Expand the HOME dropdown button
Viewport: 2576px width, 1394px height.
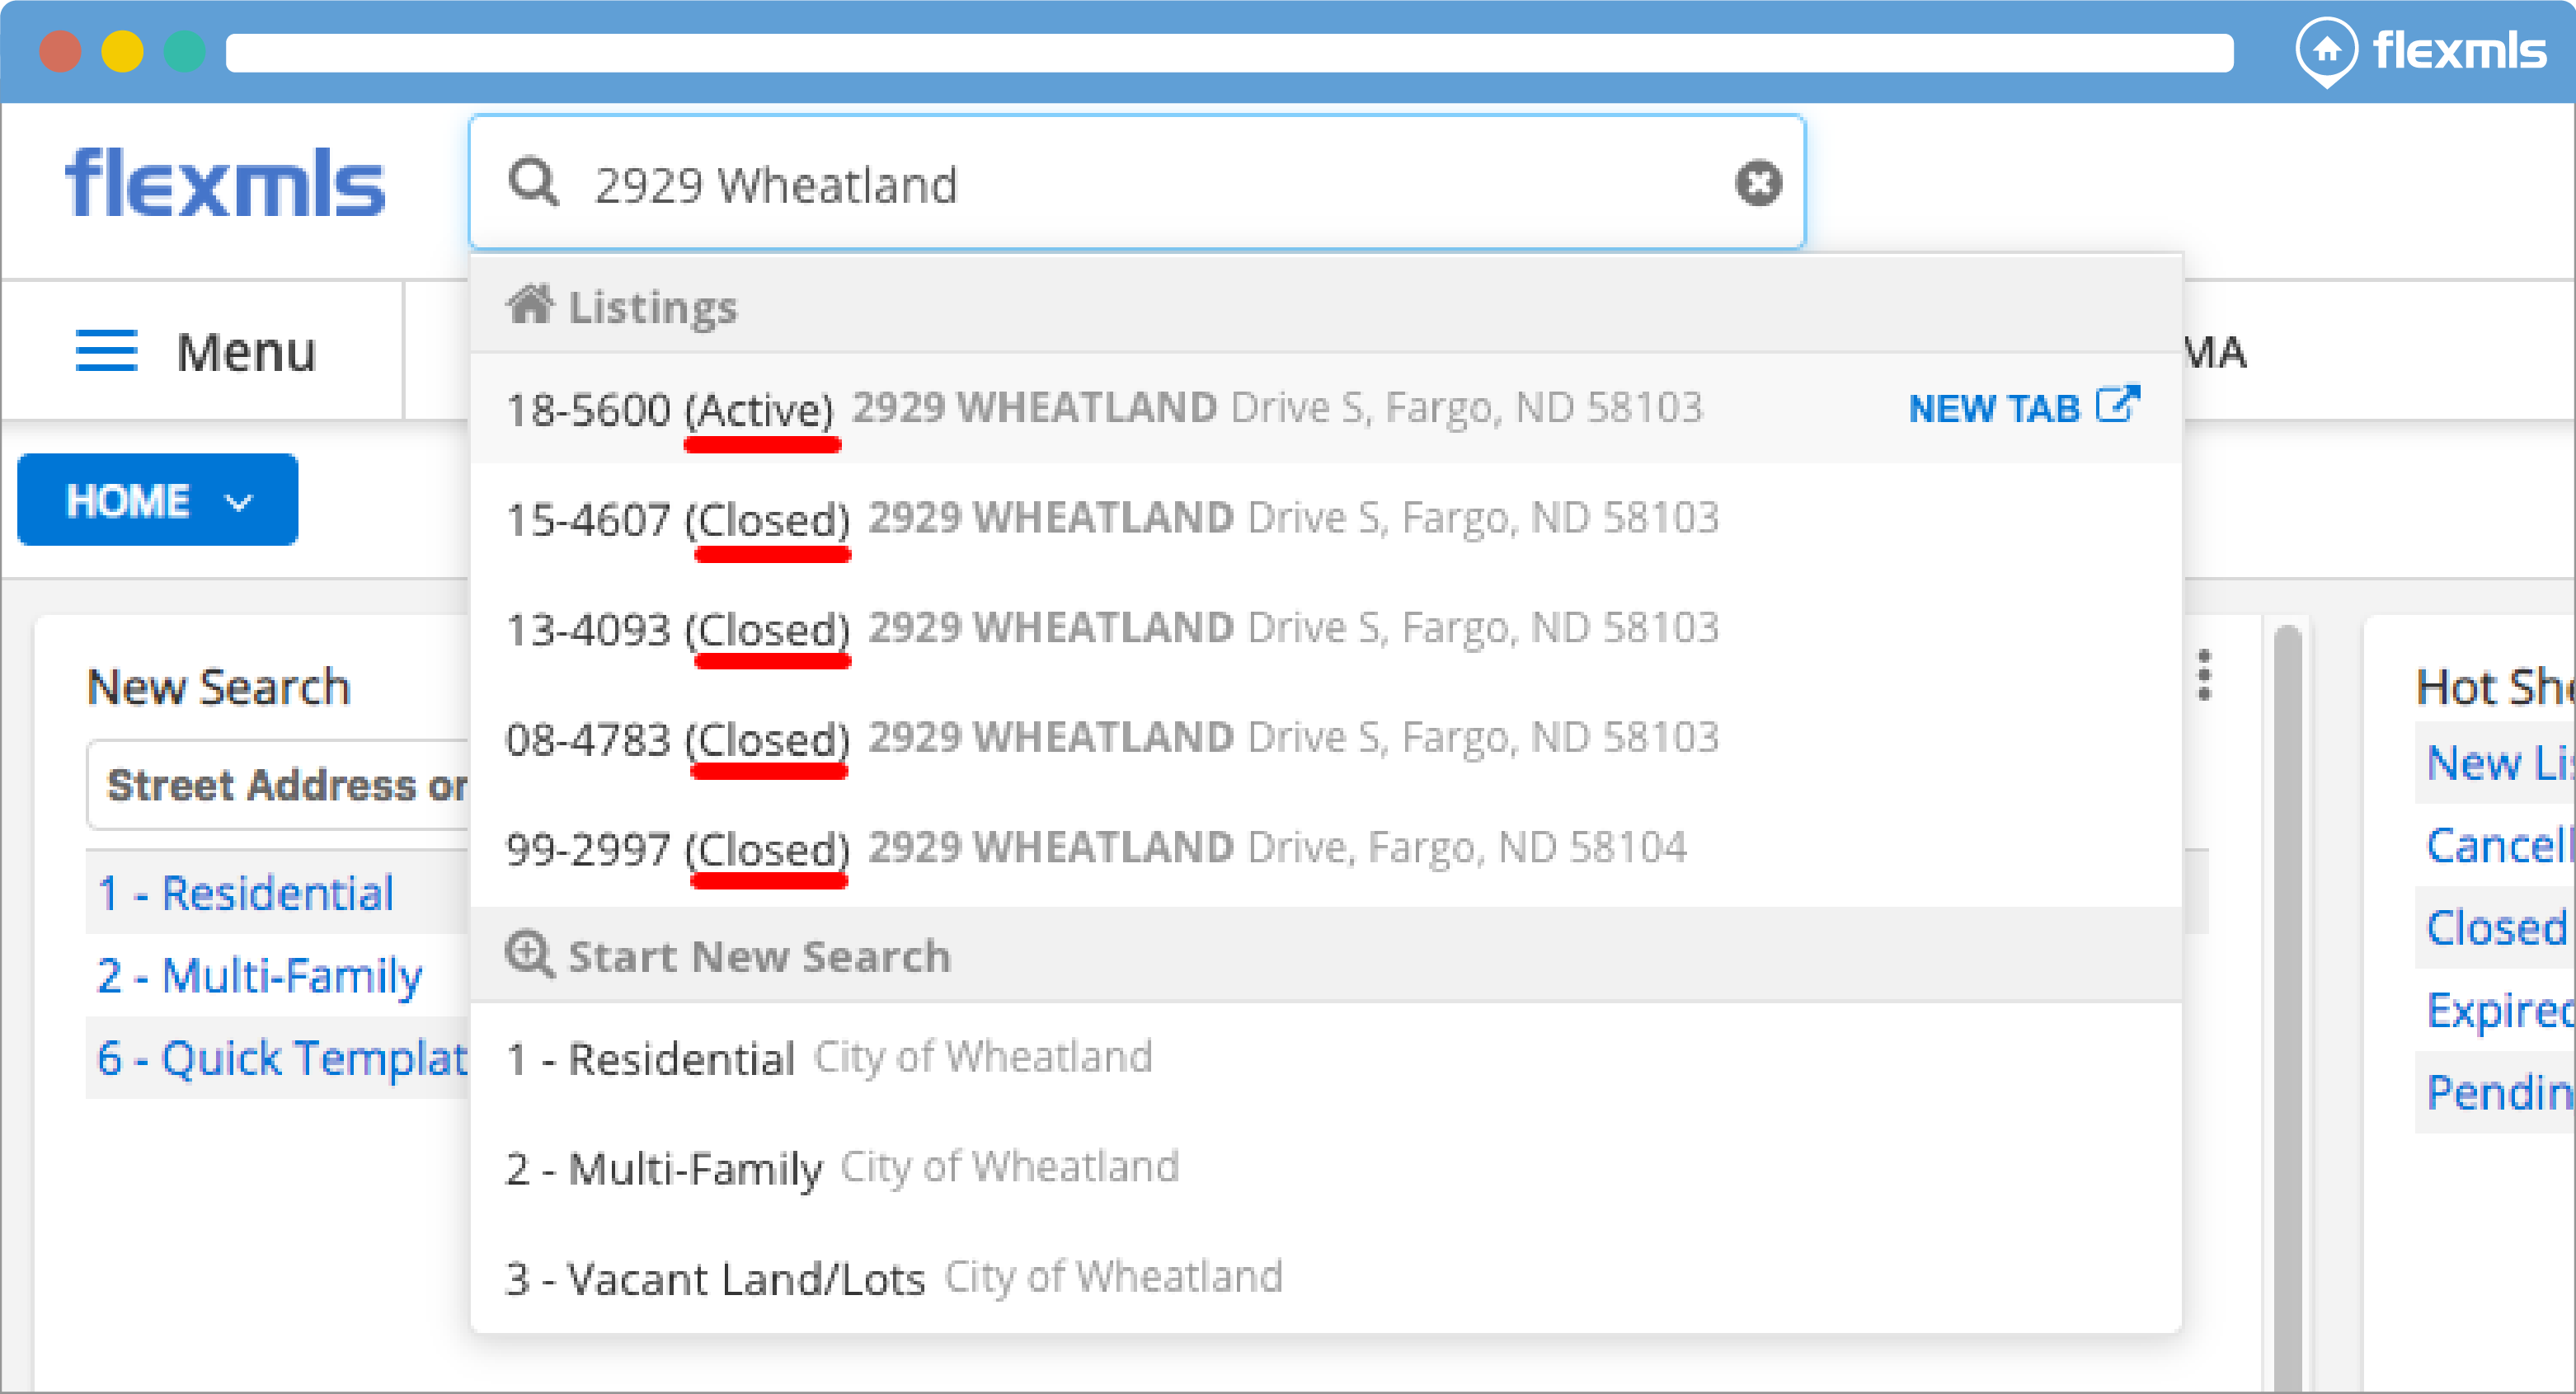pyautogui.click(x=158, y=500)
